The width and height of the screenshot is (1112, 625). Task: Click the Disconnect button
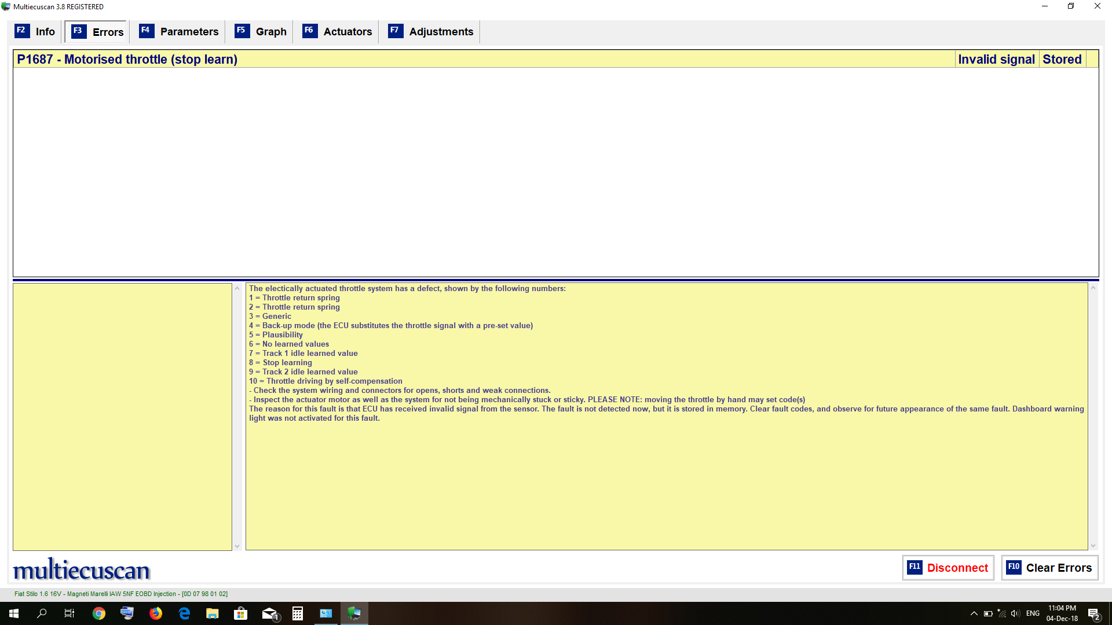(948, 568)
